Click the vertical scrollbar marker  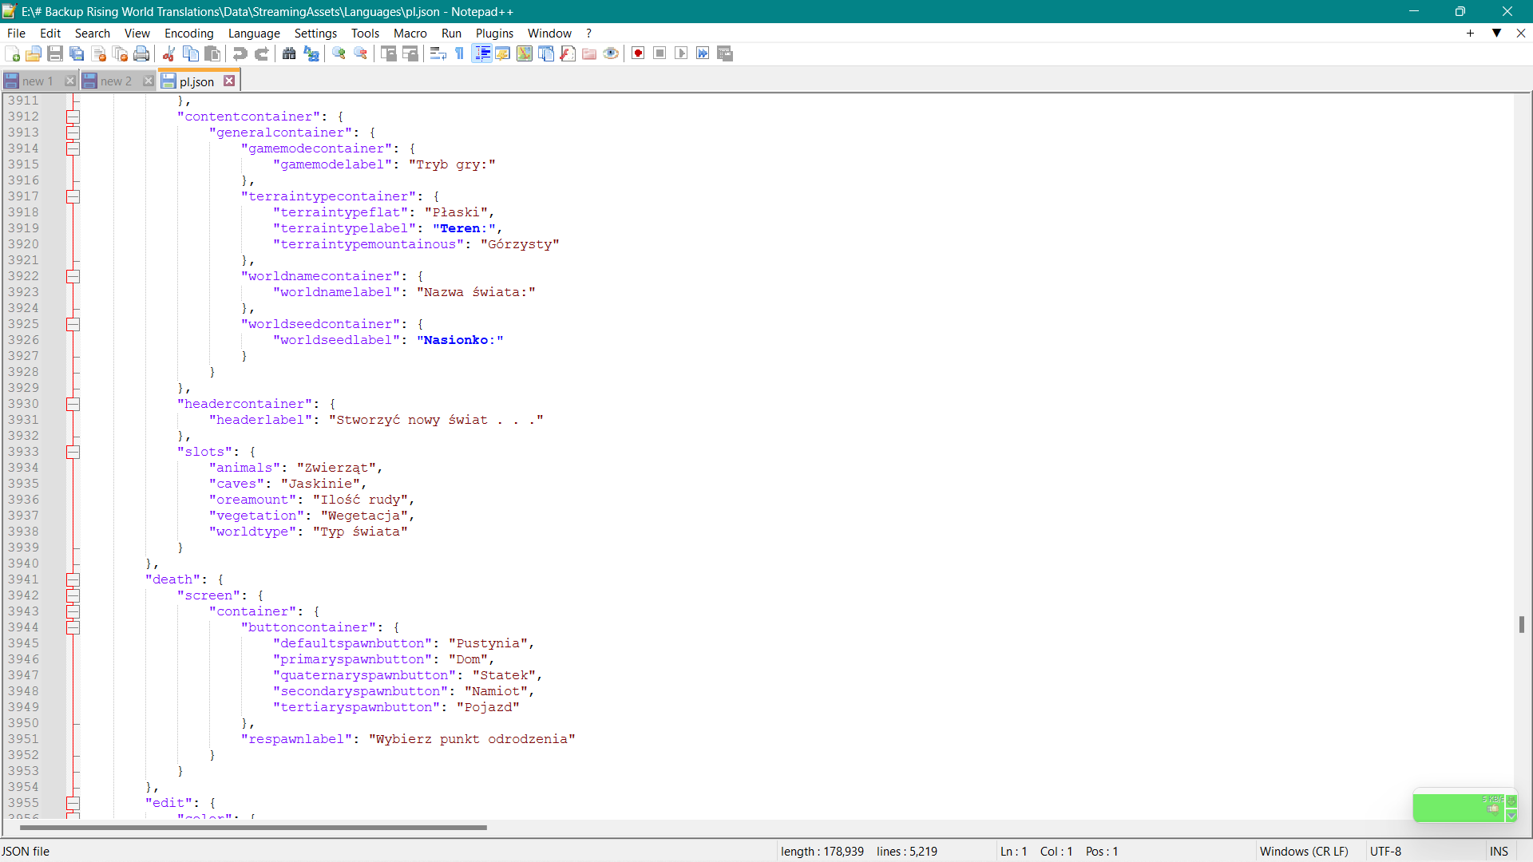[1522, 624]
